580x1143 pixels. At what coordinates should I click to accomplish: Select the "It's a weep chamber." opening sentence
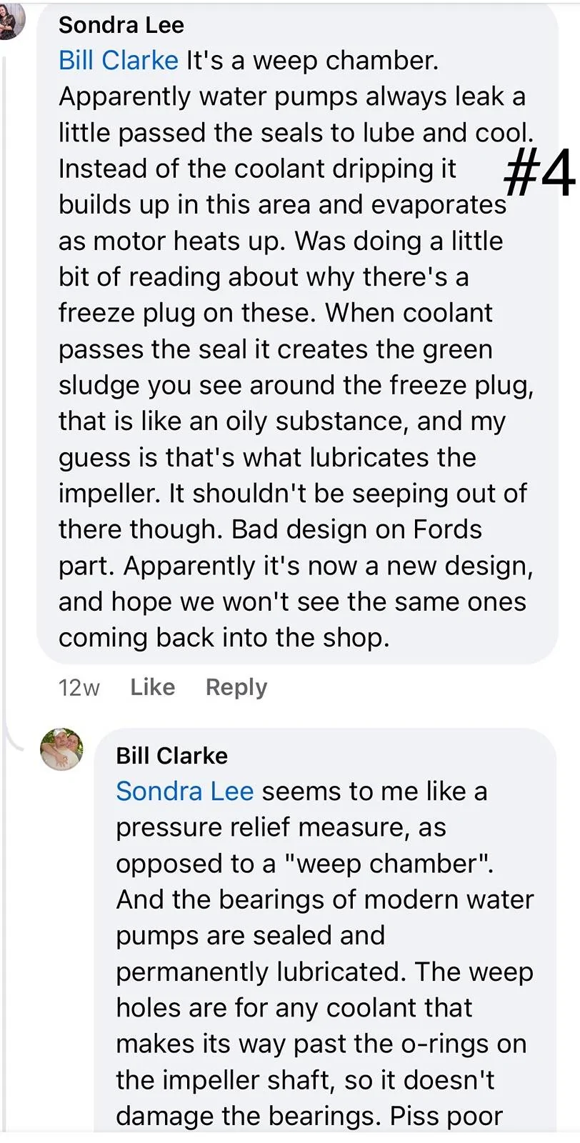pyautogui.click(x=312, y=61)
